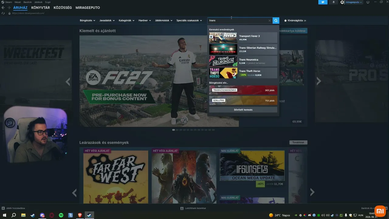Viewport: 389px width, 219px height.
Task: Click the Továbbiak button
Action: pyautogui.click(x=298, y=142)
